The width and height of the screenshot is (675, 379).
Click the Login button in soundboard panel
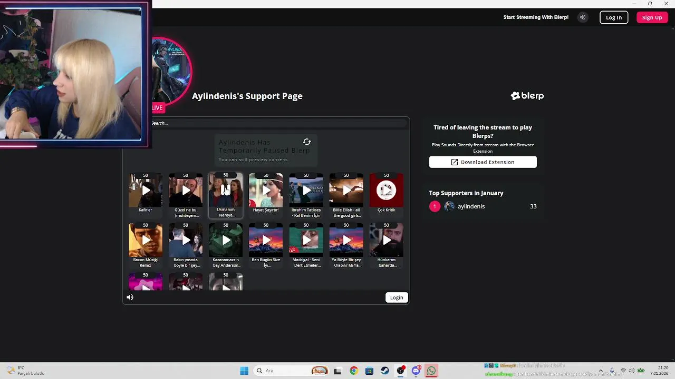397,297
